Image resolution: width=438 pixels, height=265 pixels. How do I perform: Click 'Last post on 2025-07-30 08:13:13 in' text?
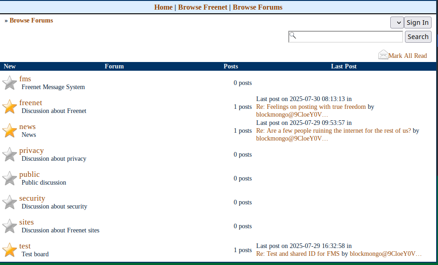pyautogui.click(x=304, y=99)
